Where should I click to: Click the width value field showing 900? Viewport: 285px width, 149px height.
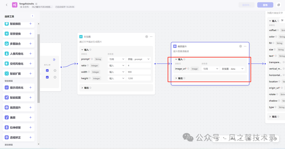(x=139, y=72)
